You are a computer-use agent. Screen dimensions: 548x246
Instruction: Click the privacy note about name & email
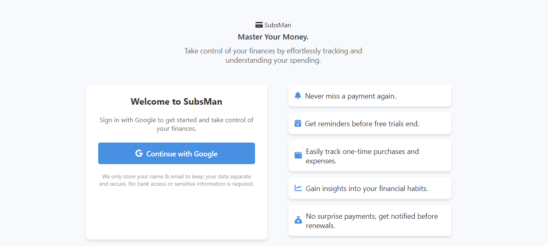(x=176, y=180)
